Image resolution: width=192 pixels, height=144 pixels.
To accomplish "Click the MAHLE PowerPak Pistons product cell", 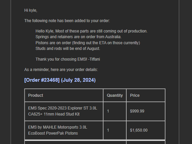I will click(x=64, y=130).
